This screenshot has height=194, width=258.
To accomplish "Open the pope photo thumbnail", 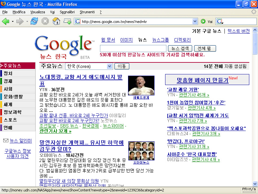I will coord(141,85).
